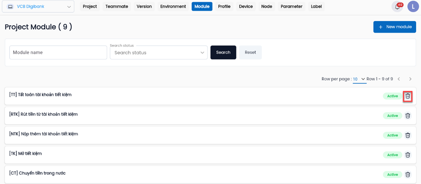The width and height of the screenshot is (421, 184).
Task: Delete the [TT] Tất toán tài khoản tiết kiệm module
Action: (408, 96)
